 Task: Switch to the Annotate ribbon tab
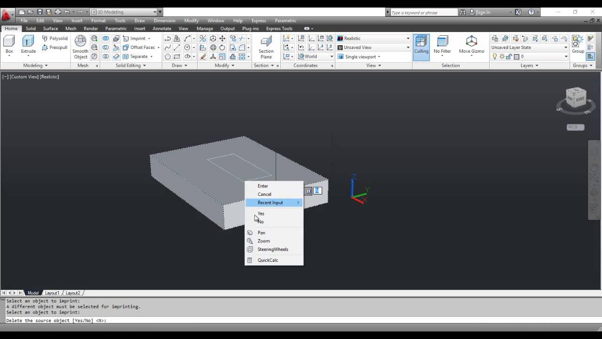coord(162,28)
